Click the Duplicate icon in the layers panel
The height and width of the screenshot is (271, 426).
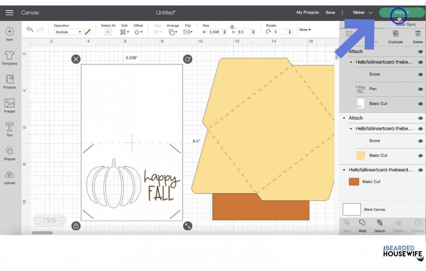pos(395,36)
